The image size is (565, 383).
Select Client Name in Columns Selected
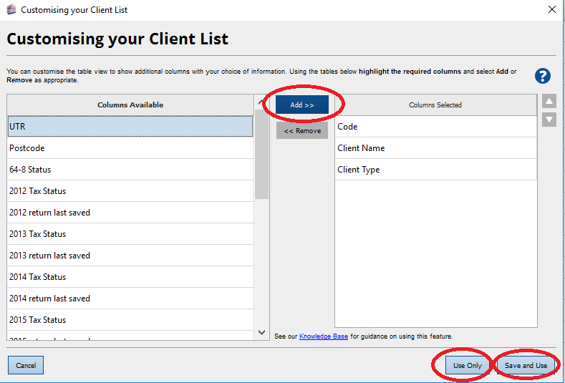[x=435, y=148]
